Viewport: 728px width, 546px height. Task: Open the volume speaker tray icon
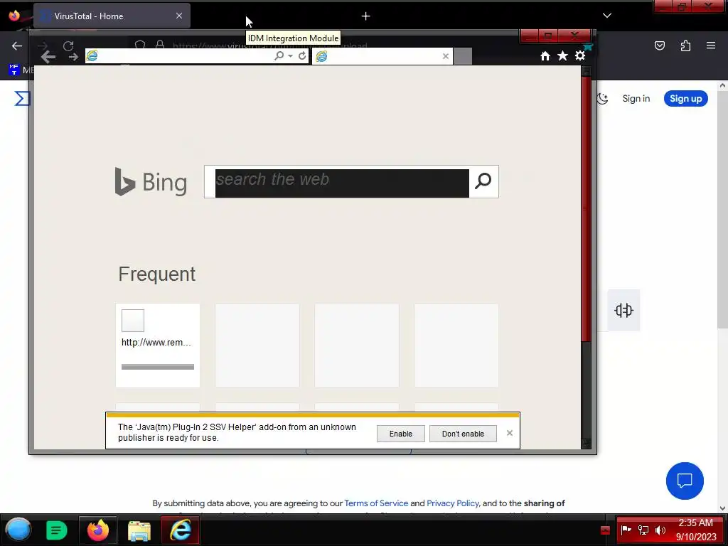coord(660,530)
